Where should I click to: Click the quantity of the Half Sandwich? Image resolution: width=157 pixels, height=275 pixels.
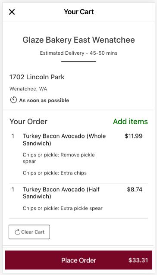(13, 189)
